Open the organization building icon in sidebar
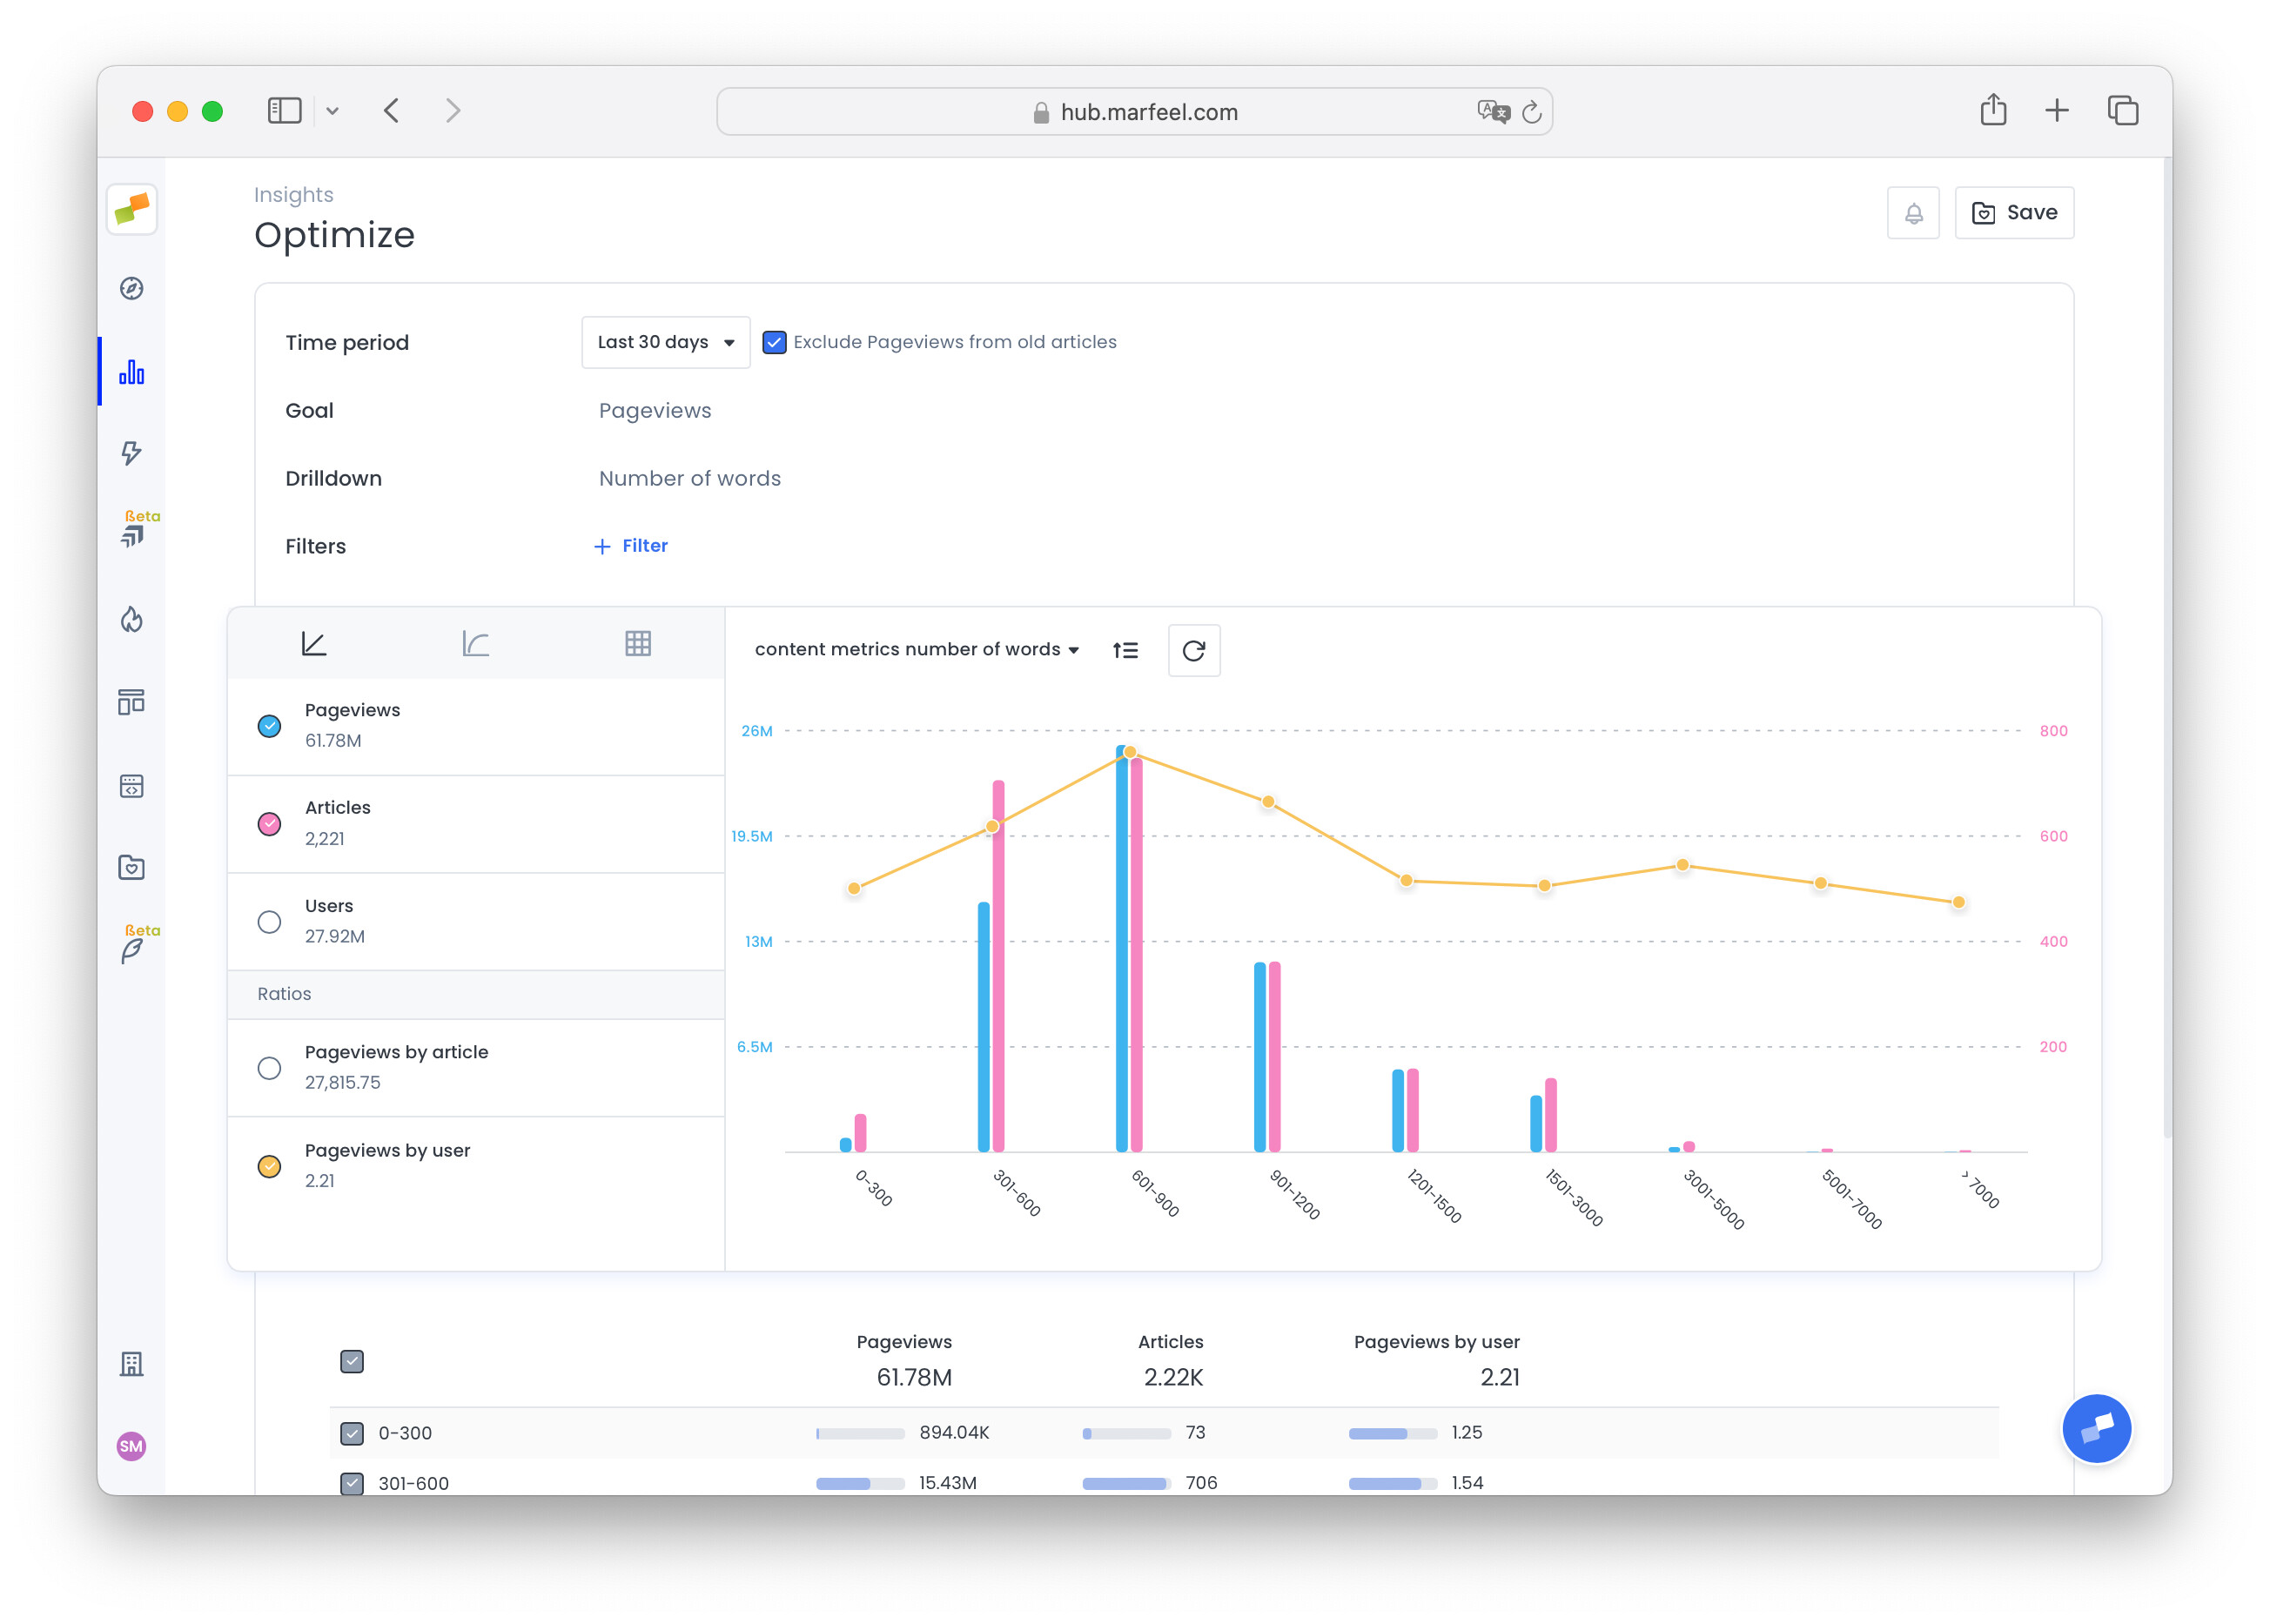The image size is (2270, 1624). pos(131,1364)
